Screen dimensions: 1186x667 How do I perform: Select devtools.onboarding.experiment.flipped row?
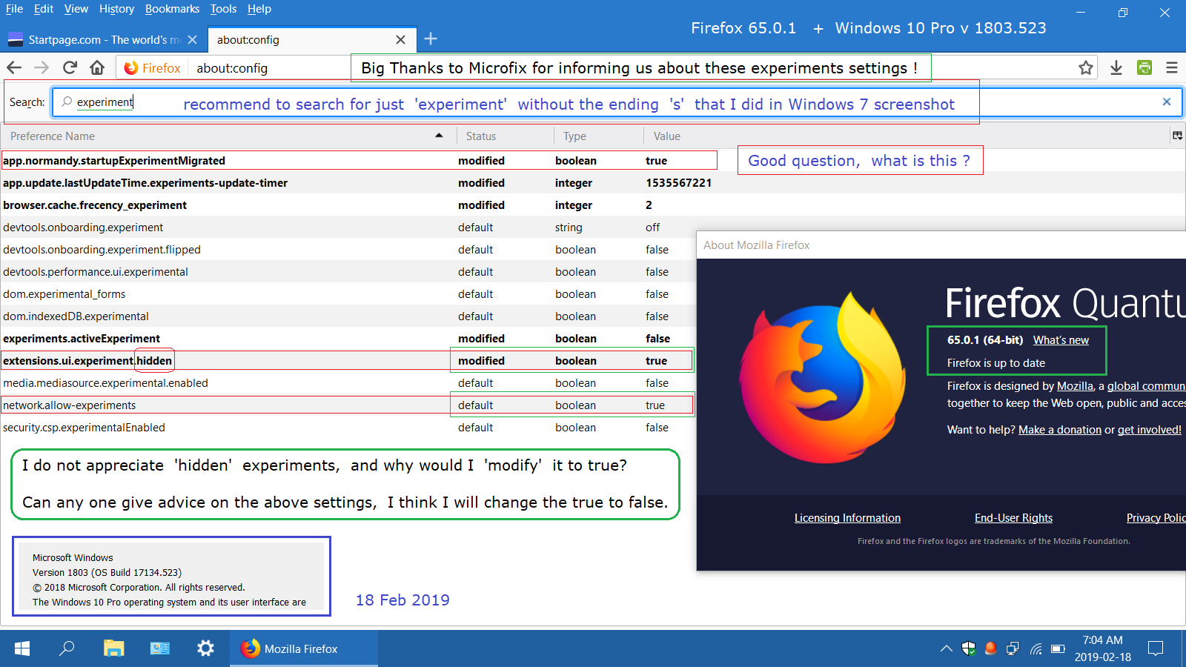point(348,250)
